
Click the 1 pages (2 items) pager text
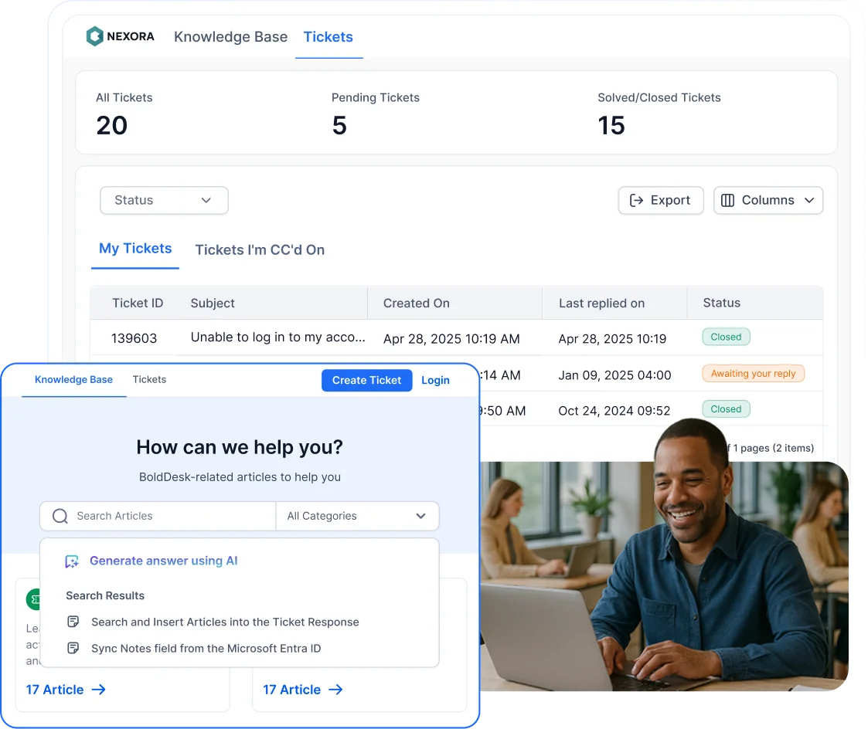tap(774, 448)
